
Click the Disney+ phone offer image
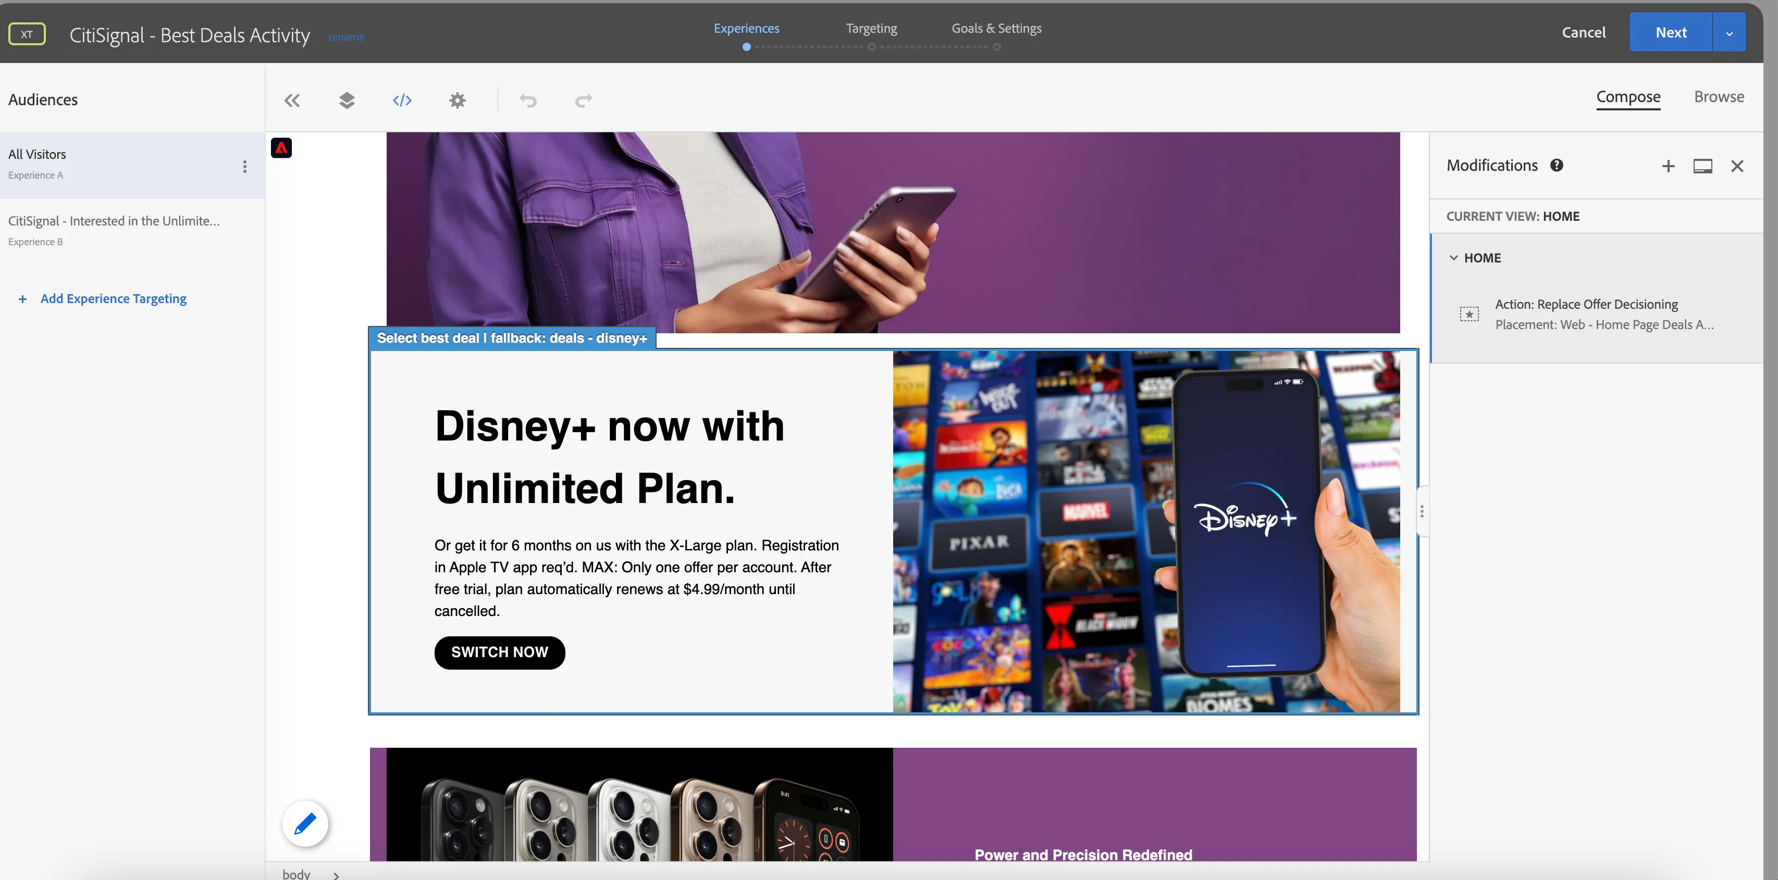pyautogui.click(x=1146, y=532)
